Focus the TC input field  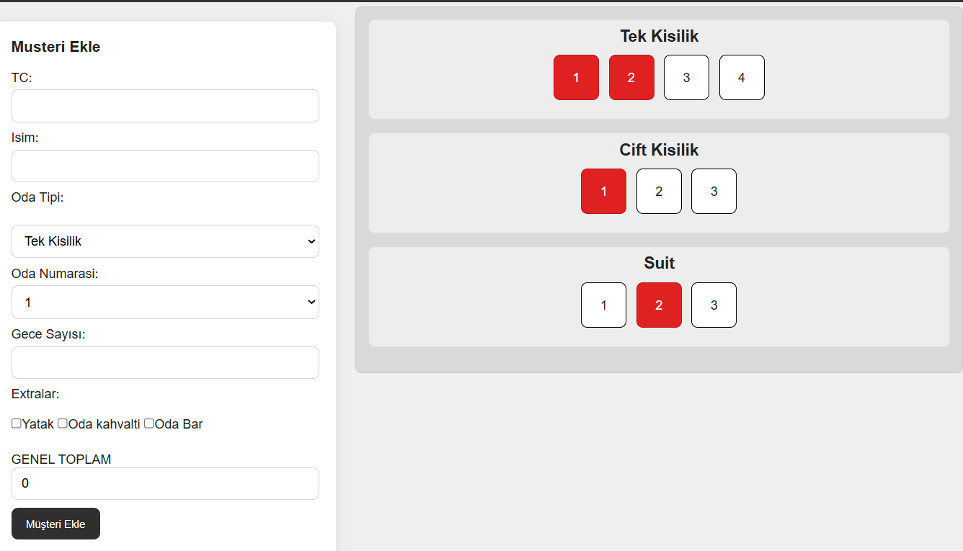pos(165,106)
